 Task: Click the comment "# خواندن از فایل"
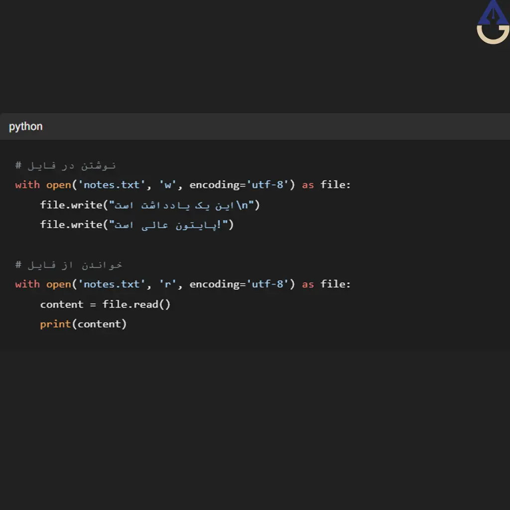69,265
